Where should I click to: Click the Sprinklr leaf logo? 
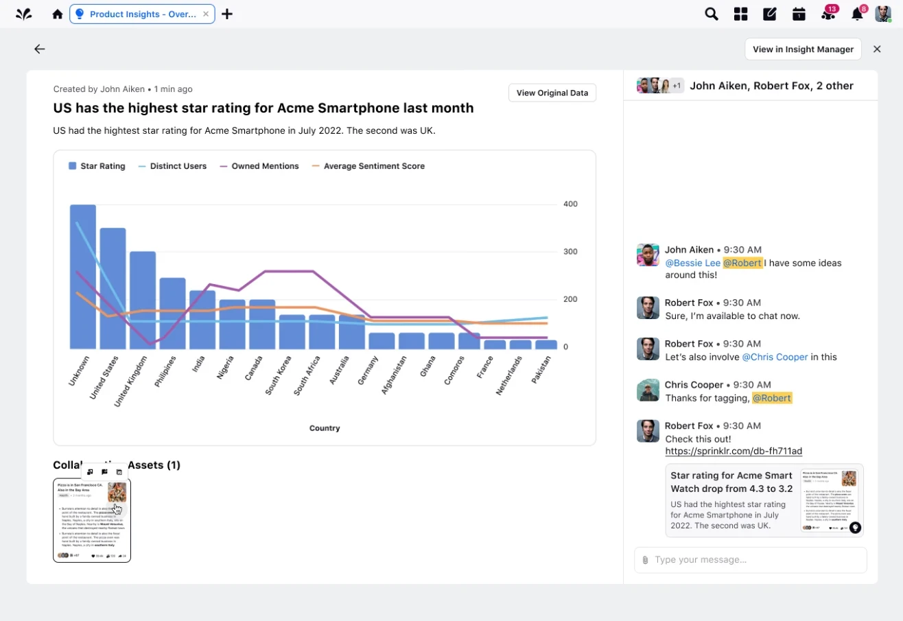[x=24, y=14]
